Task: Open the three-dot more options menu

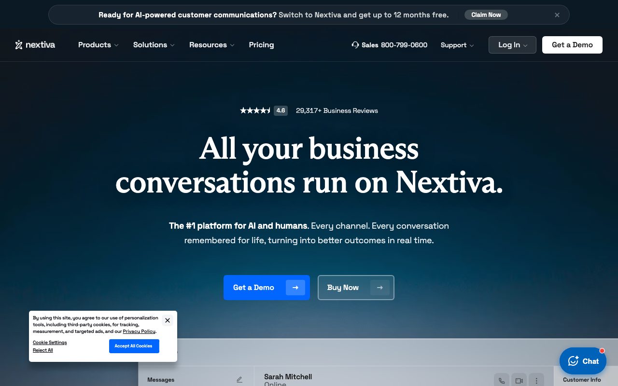Action: tap(536, 380)
